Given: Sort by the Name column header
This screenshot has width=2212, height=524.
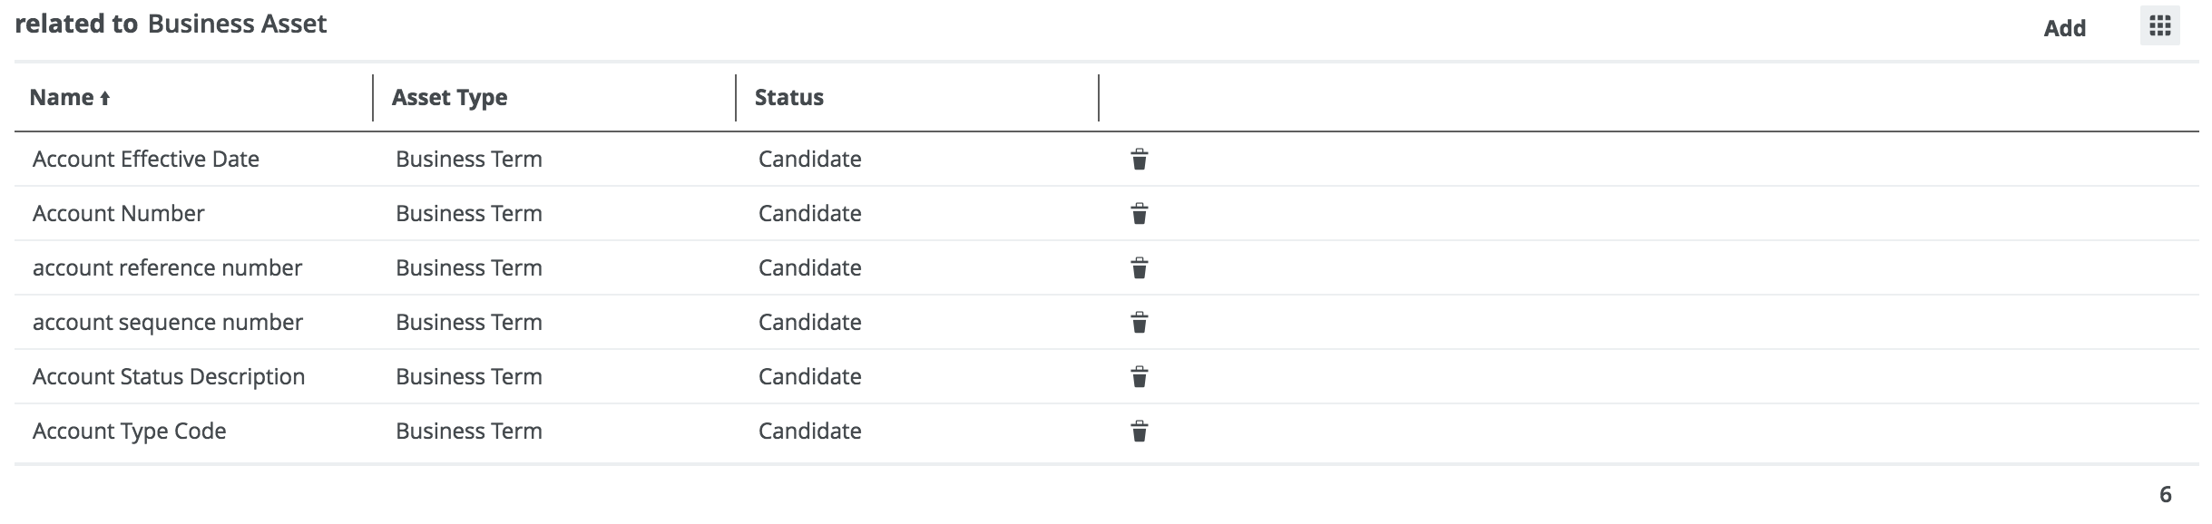Looking at the screenshot, I should click(x=62, y=97).
